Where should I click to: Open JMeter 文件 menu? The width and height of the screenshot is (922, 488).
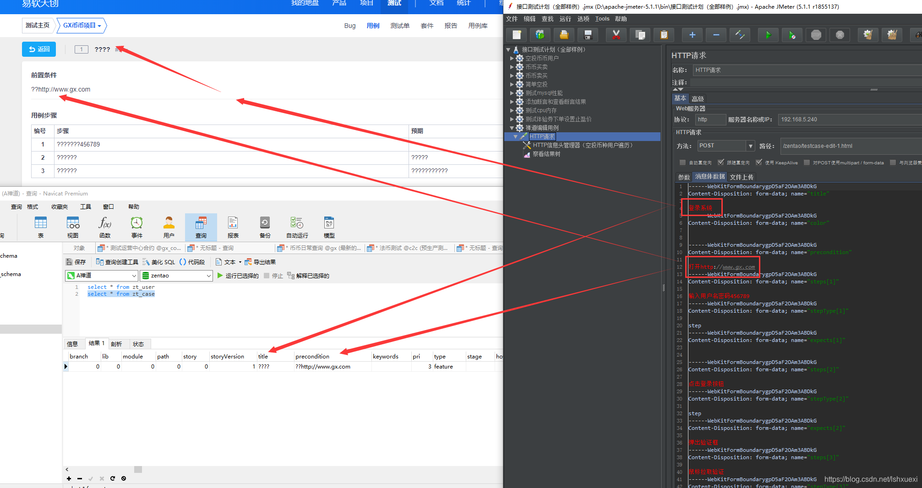pos(512,19)
